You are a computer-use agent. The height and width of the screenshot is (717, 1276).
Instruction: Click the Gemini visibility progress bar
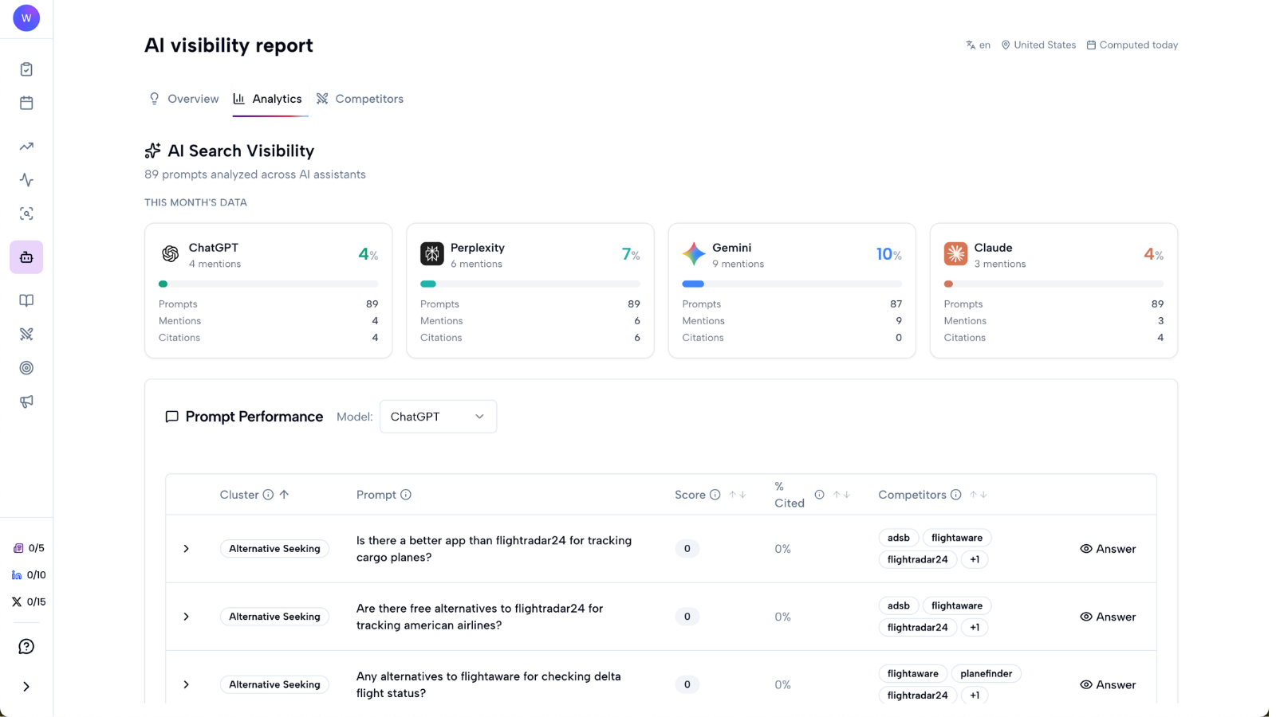[792, 284]
